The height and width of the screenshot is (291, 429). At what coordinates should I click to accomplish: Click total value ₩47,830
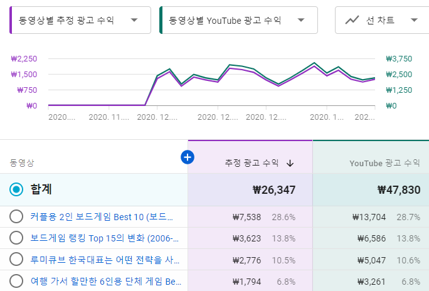399,190
